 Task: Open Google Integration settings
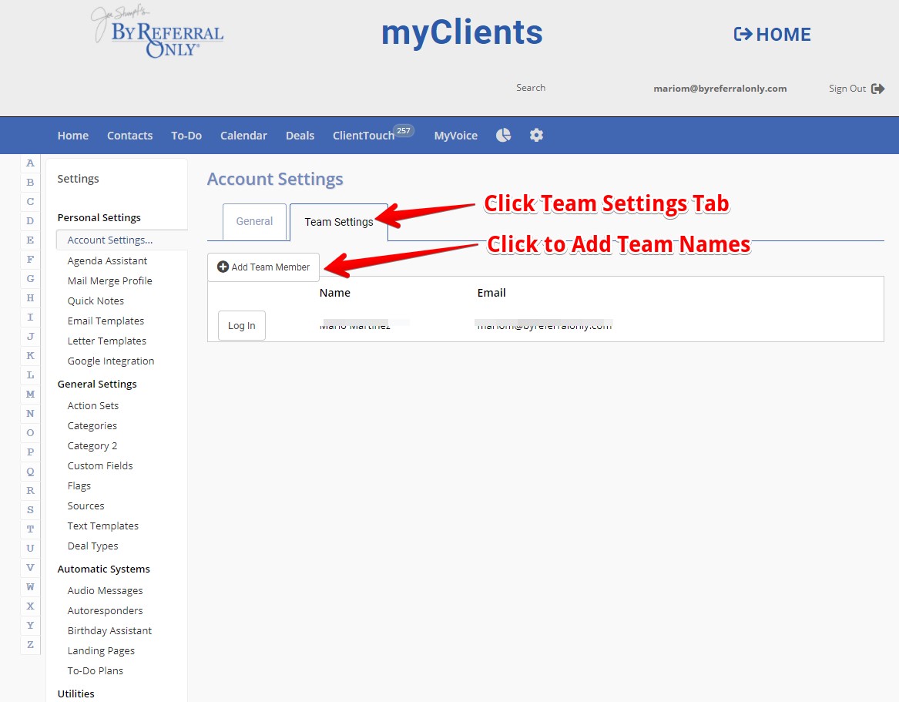[111, 361]
